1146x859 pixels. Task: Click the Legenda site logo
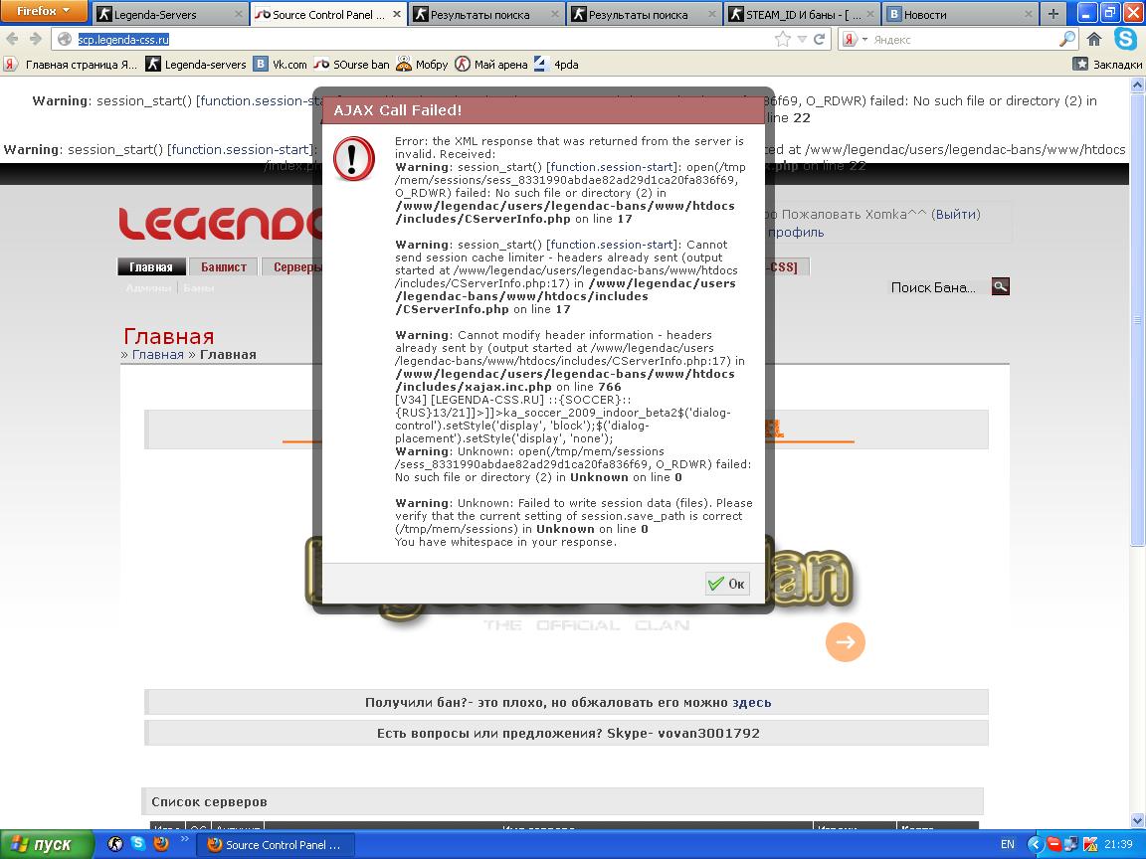[x=219, y=224]
